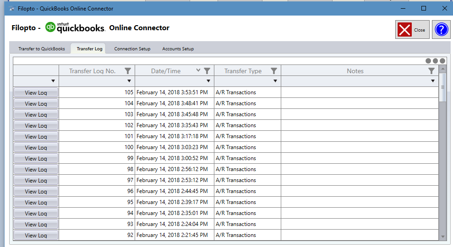Expand filter dropdown under first blank column
The image size is (453, 247).
(x=53, y=81)
